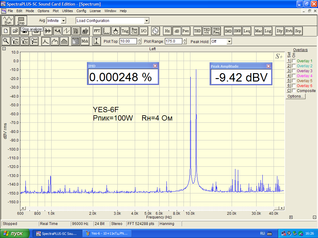The image size is (318, 238).
Task: Click the signal generator sine icon
Action: (x=155, y=31)
